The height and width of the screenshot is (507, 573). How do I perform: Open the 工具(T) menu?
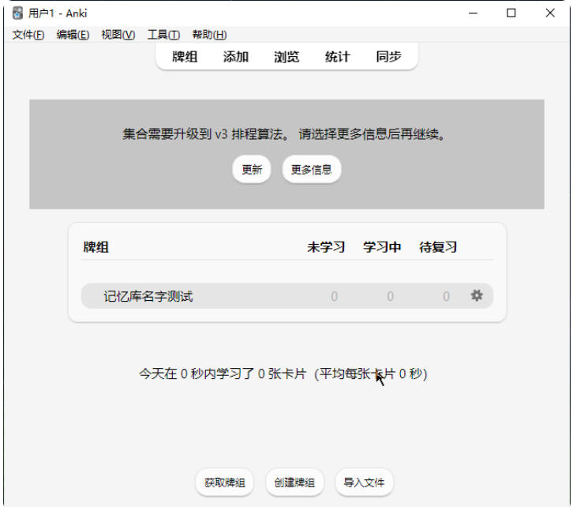(x=163, y=35)
